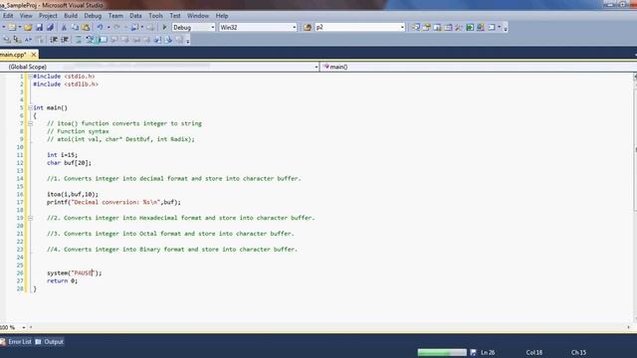Open the Debug menu
The image size is (637, 358).
(93, 16)
